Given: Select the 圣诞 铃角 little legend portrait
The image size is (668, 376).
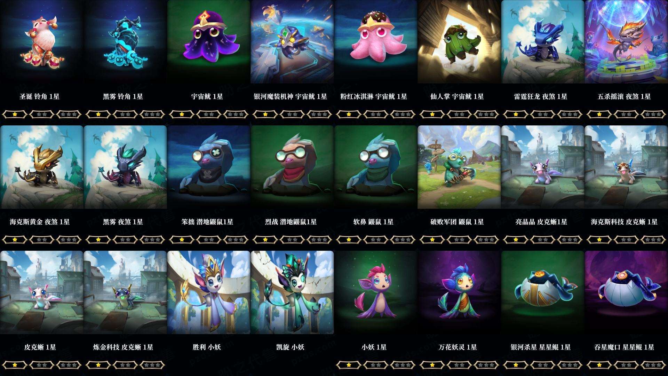Looking at the screenshot, I should [x=41, y=42].
